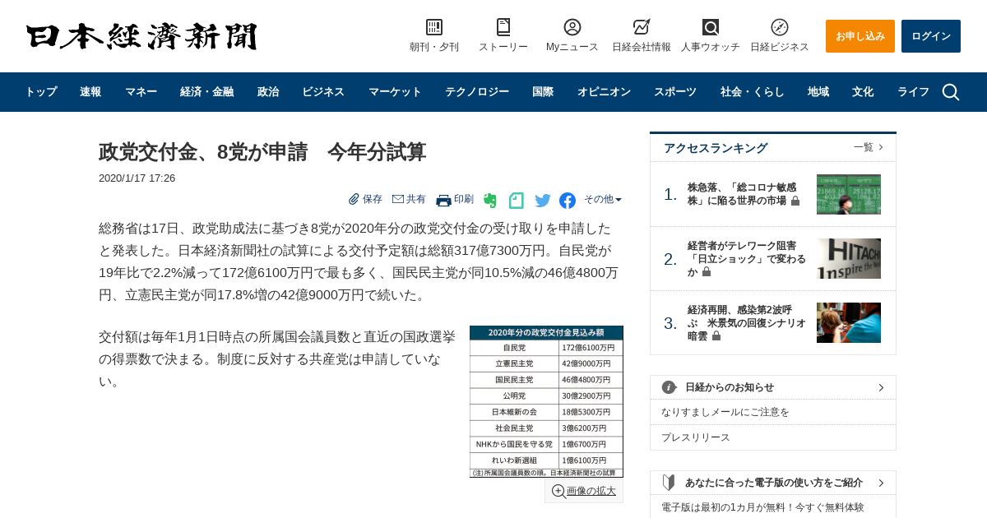The image size is (987, 518).
Task: Click the teal note share icon
Action: point(517,200)
